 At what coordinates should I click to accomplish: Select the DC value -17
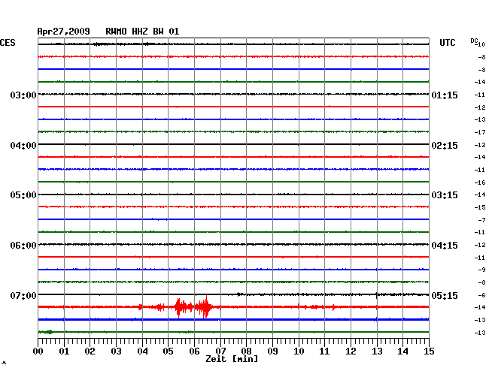(480, 132)
